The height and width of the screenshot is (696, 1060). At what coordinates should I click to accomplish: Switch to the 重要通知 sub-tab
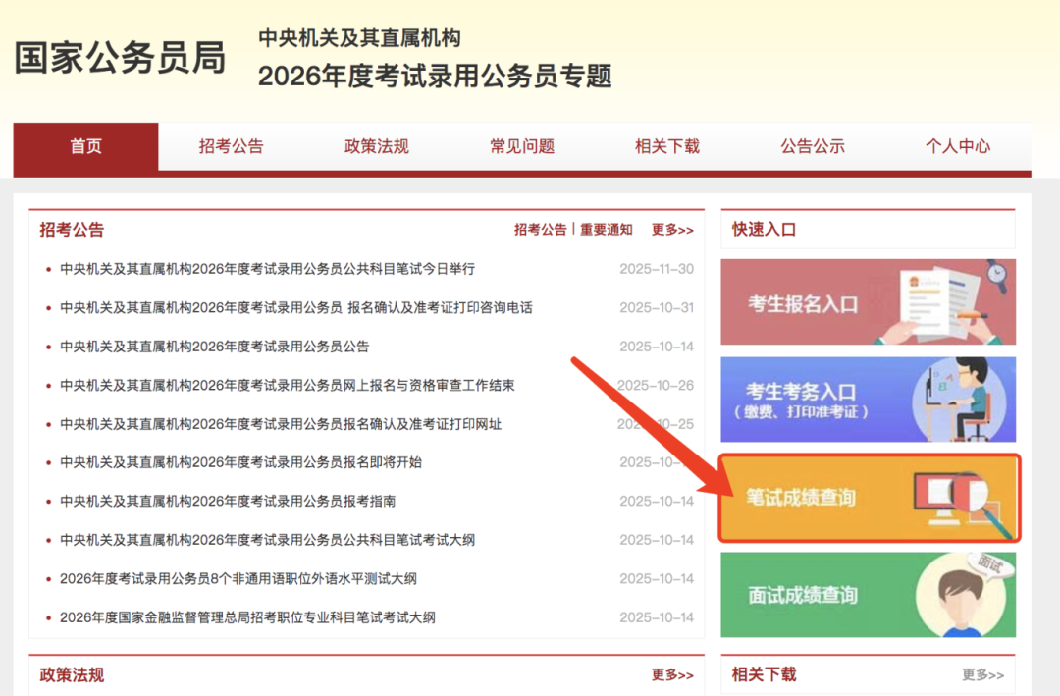(606, 230)
